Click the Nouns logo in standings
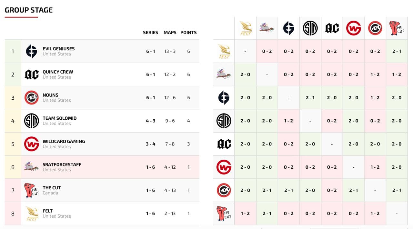The image size is (413, 229). 32,98
